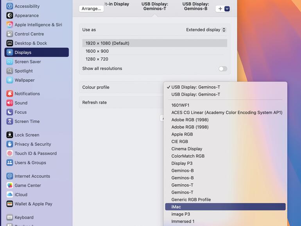Open Wallpaper settings label
Viewport: 301px width, 226px height.
tap(25, 80)
